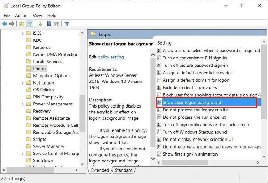Switch to the Standard tab

(x=124, y=170)
